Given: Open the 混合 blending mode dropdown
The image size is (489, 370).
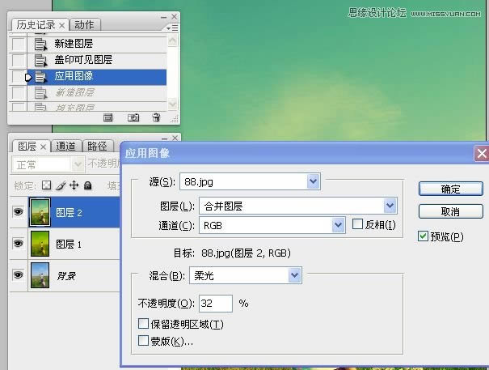Looking at the screenshot, I should click(294, 276).
